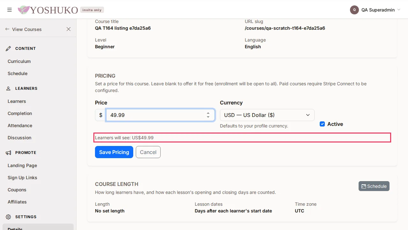The width and height of the screenshot is (408, 230).
Task: Open Curriculum in the sidebar
Action: 19,61
